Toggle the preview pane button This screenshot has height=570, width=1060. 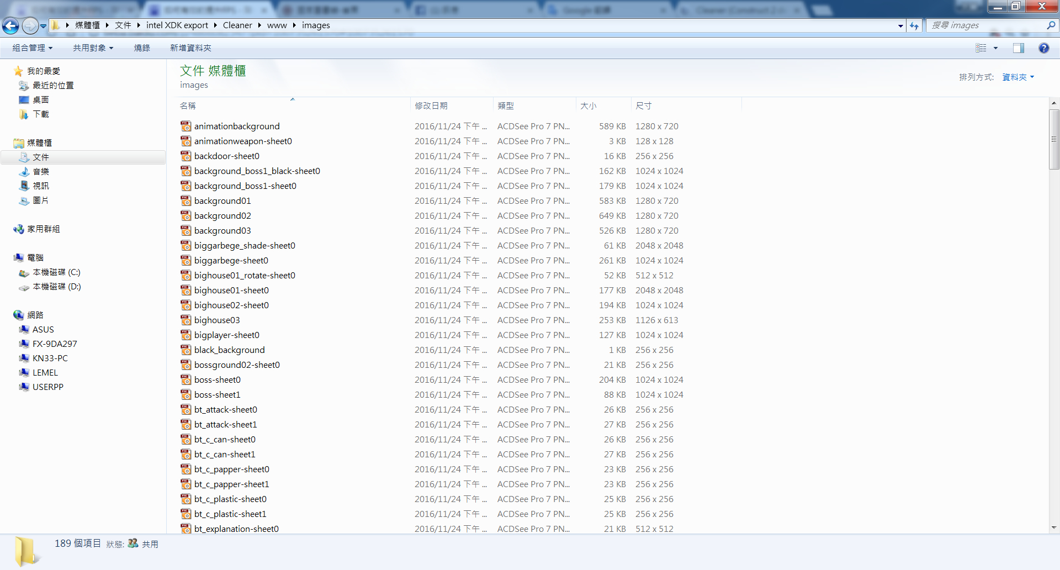1019,48
